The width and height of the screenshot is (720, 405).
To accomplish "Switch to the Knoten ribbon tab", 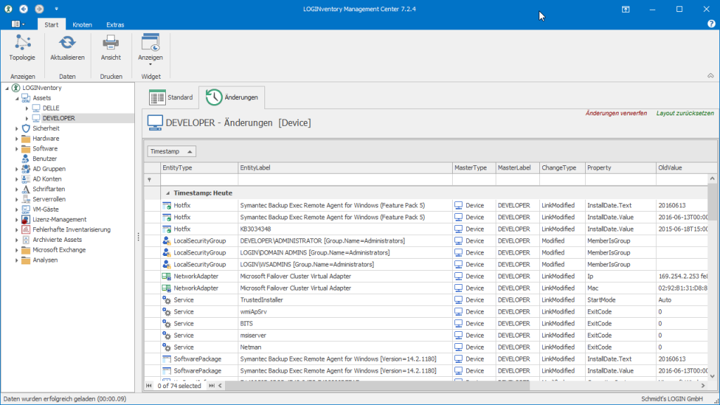I will (x=82, y=25).
